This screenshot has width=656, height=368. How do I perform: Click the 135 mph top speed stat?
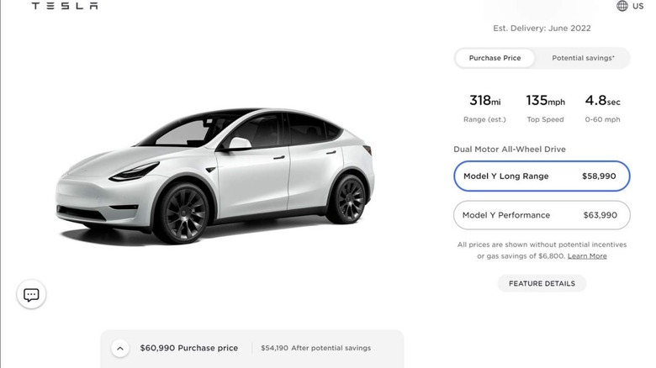click(x=545, y=108)
